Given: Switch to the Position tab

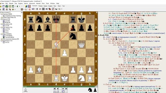Looking at the screenshot, I should point(40,6).
